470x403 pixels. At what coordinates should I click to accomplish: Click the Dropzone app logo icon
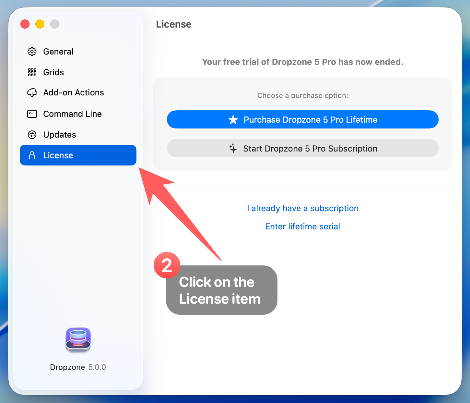coord(78,340)
